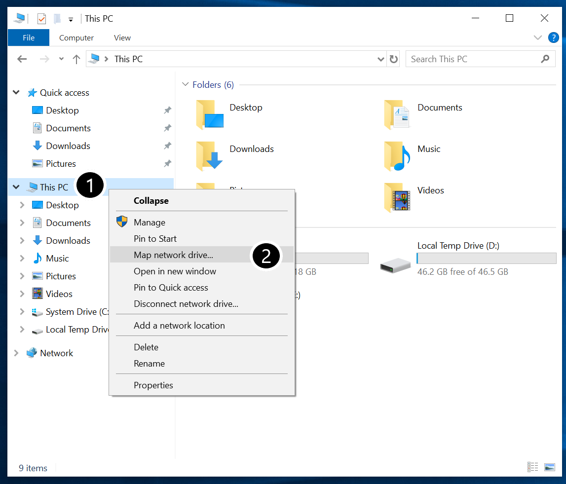Collapse the Folders (6) group header
Viewport: 566px width, 484px height.
click(x=185, y=84)
